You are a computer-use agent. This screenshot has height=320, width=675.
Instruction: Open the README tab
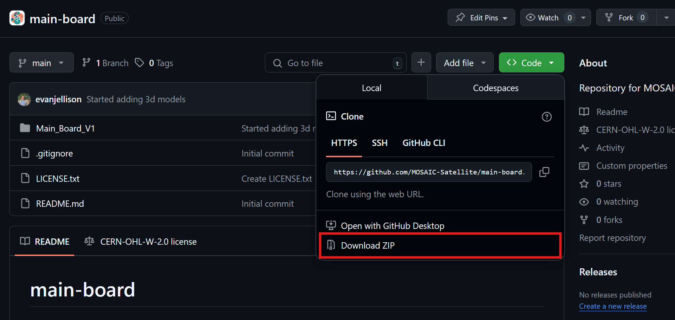point(45,242)
